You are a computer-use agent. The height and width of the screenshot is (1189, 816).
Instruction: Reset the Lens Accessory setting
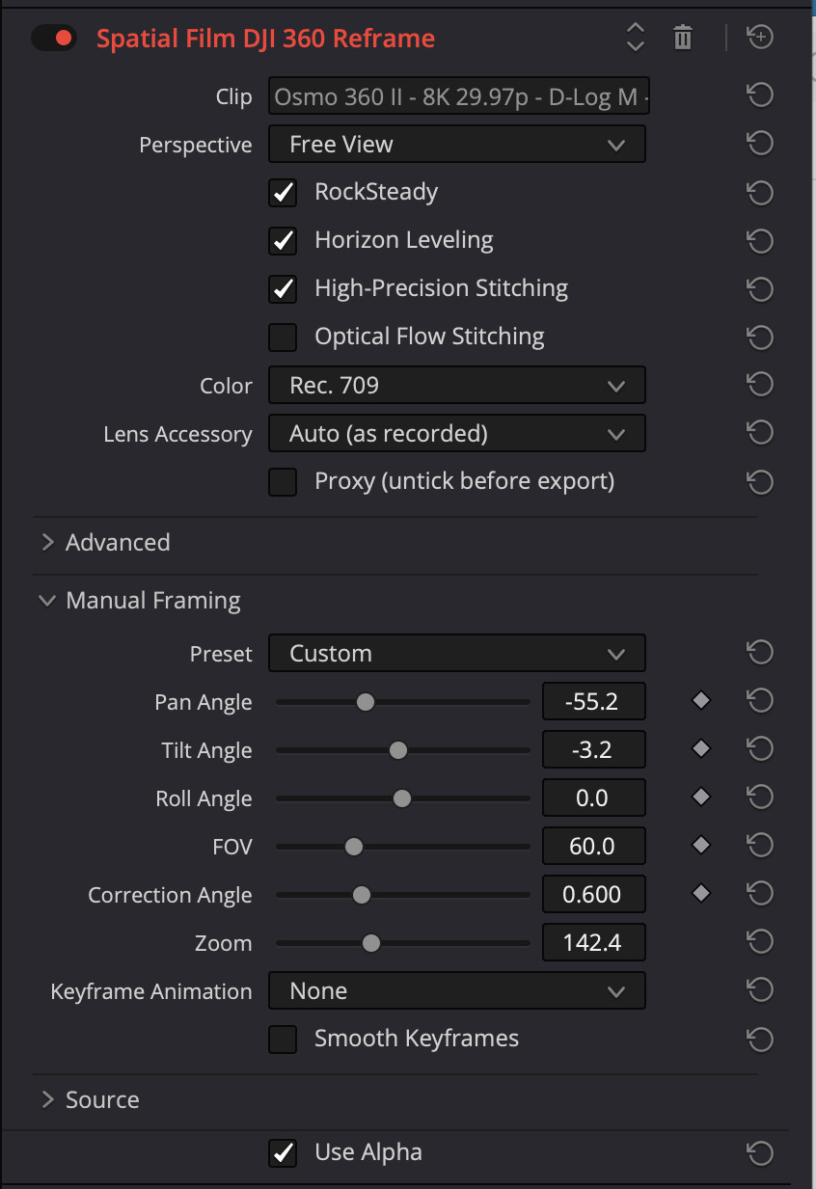[760, 433]
